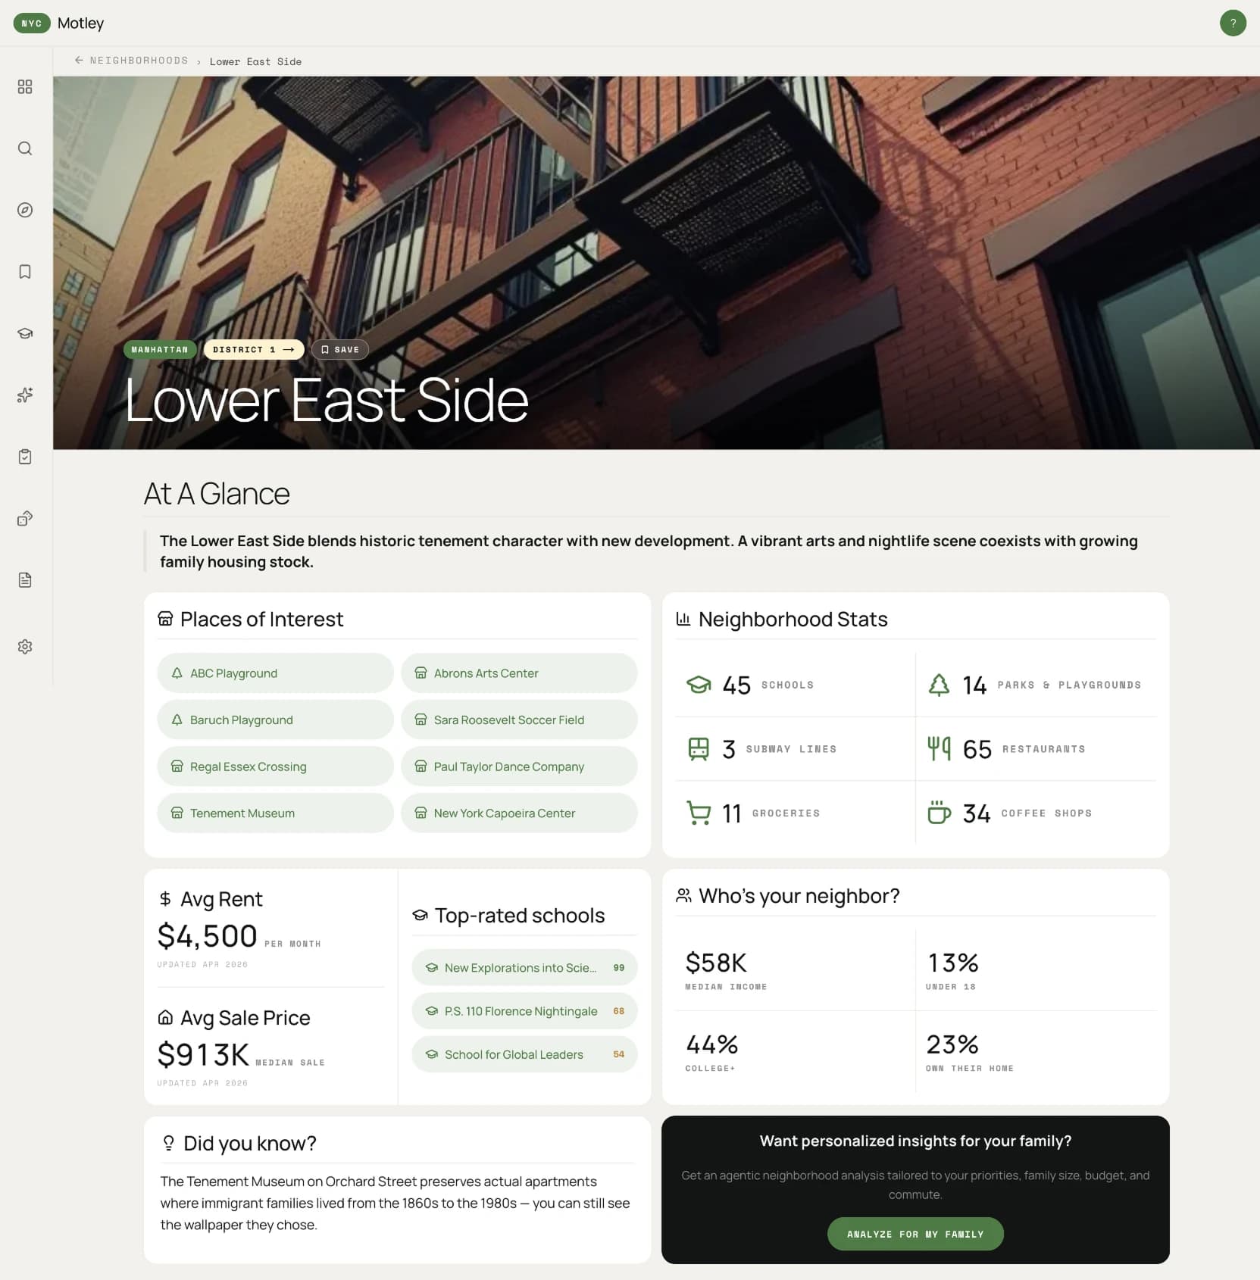Click the dollar icon beside Avg Rent
The image size is (1260, 1280).
(165, 899)
